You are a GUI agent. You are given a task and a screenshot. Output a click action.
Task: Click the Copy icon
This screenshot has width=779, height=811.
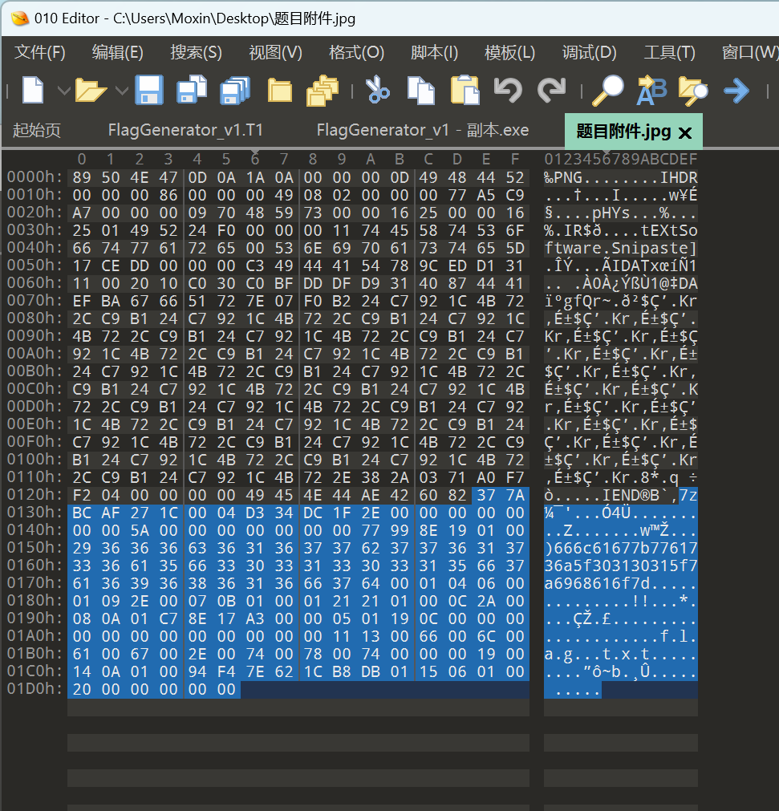pyautogui.click(x=421, y=91)
